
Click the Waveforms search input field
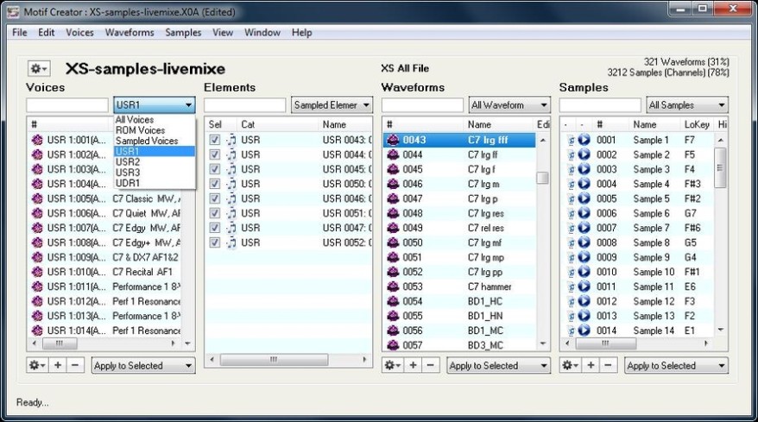(x=422, y=105)
